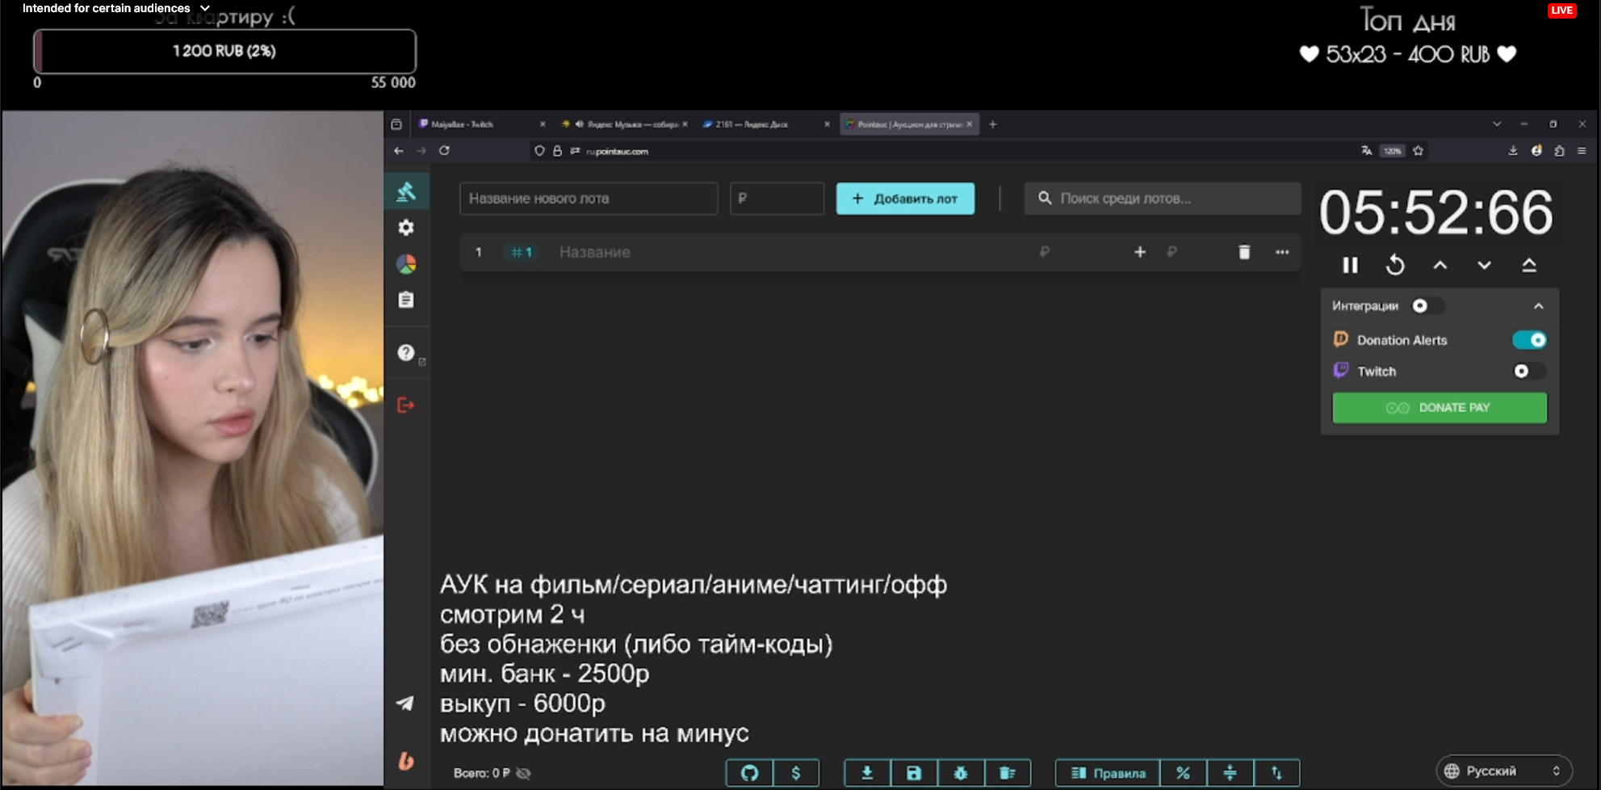Click the 120% zoom level indicator

(1392, 151)
